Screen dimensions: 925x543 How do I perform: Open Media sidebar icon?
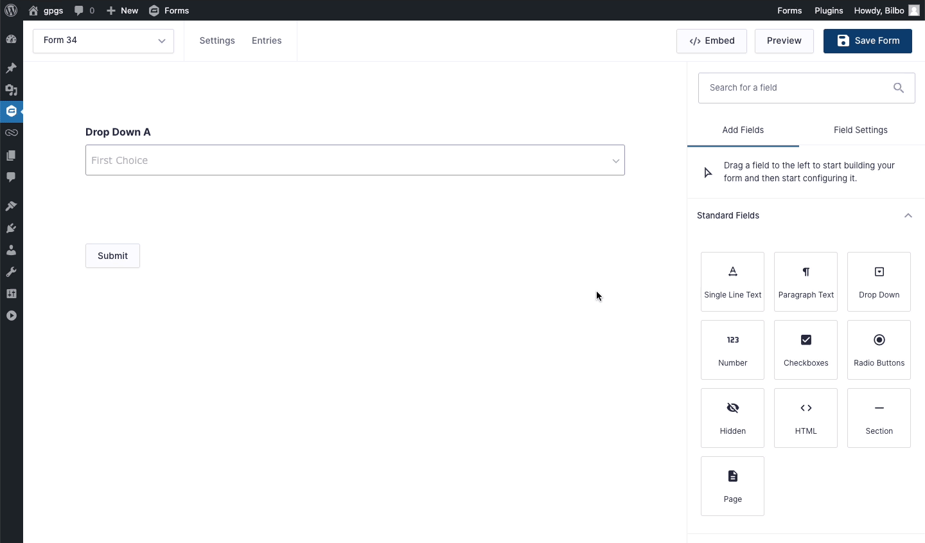tap(11, 90)
